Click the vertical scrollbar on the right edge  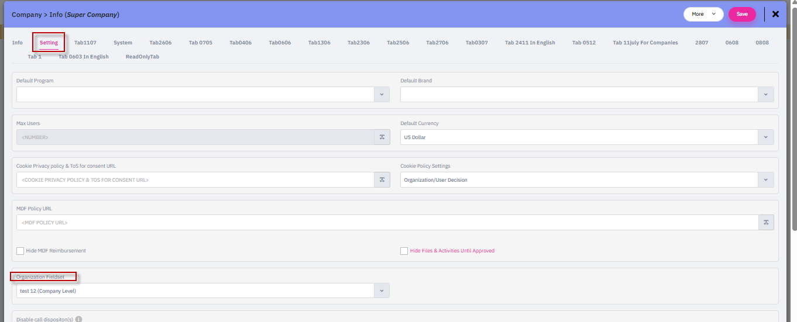tap(793, 117)
